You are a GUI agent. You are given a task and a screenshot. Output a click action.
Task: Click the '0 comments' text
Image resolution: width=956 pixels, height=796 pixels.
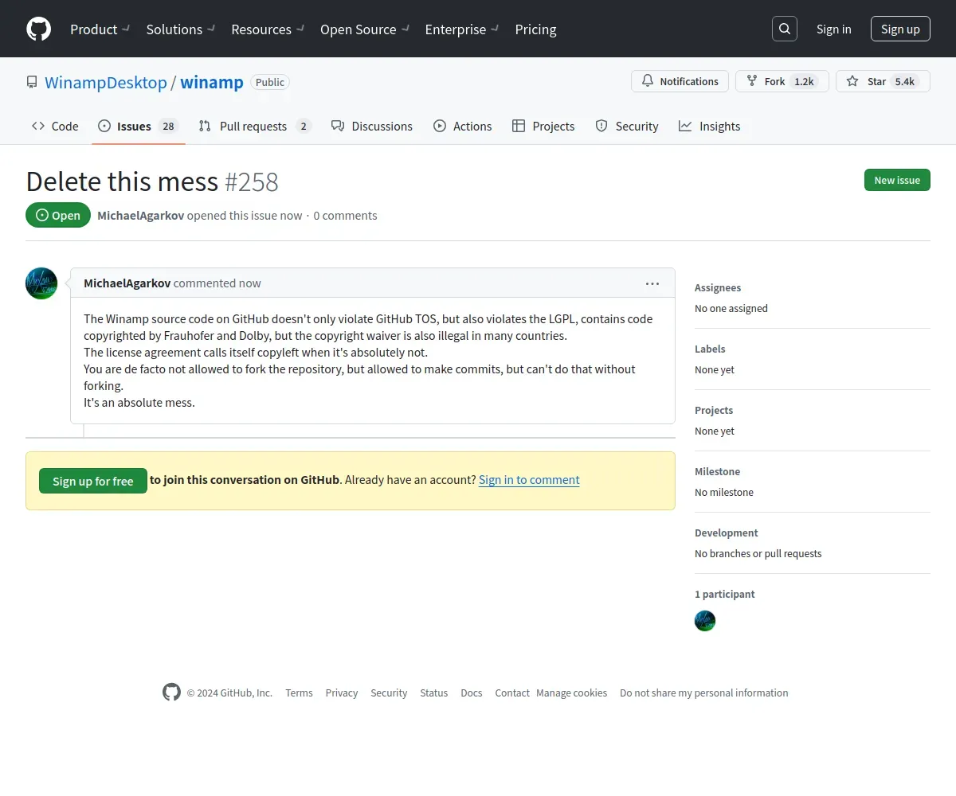click(345, 215)
